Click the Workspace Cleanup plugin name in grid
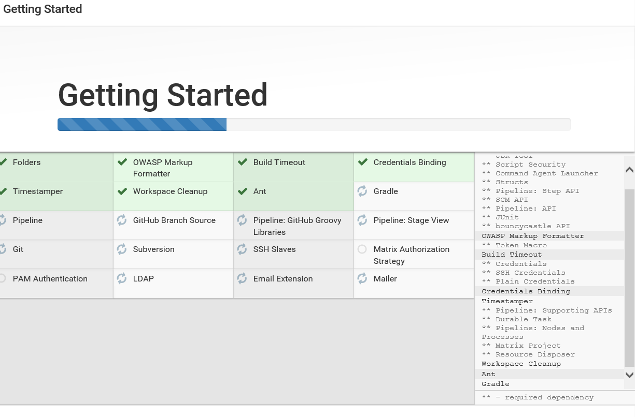This screenshot has height=417, width=635. 170,191
